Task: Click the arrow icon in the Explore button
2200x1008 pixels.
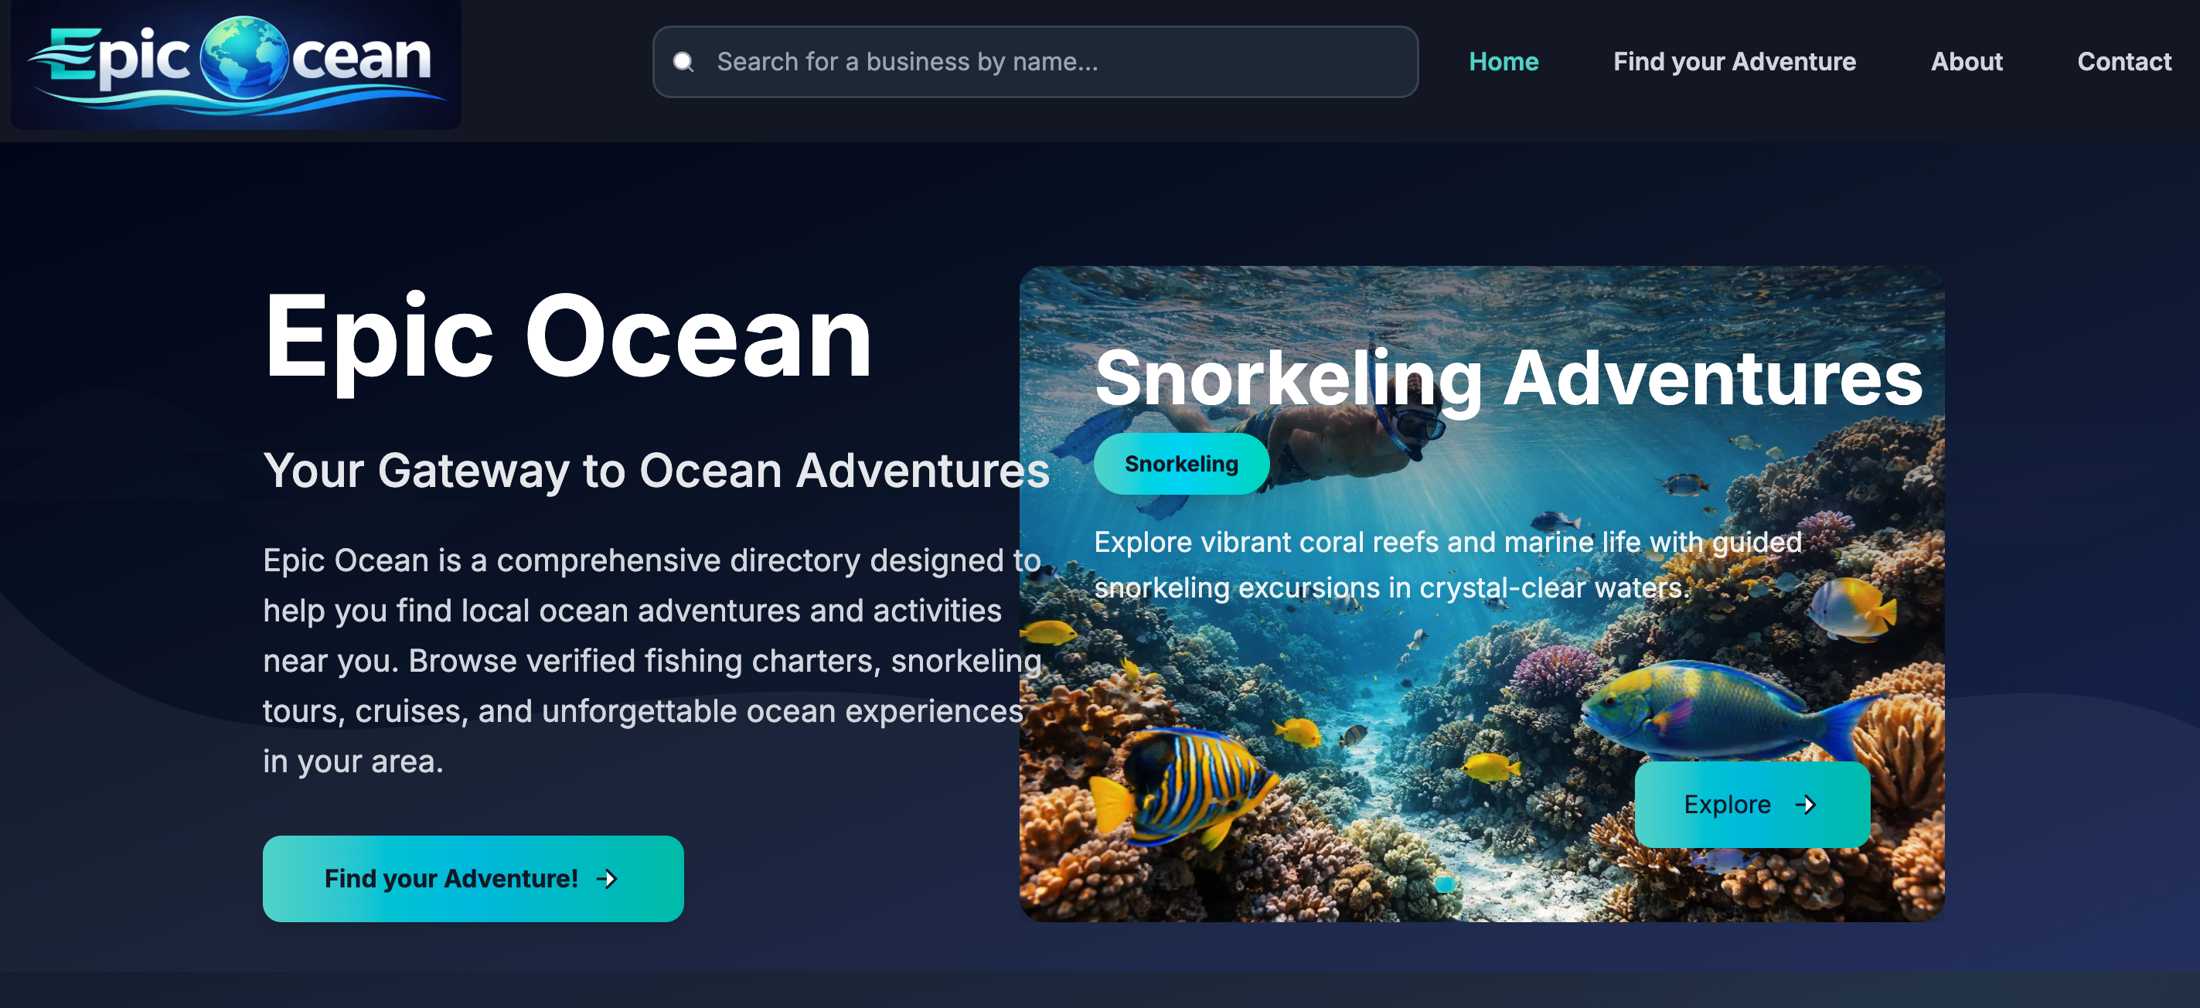Action: 1806,804
